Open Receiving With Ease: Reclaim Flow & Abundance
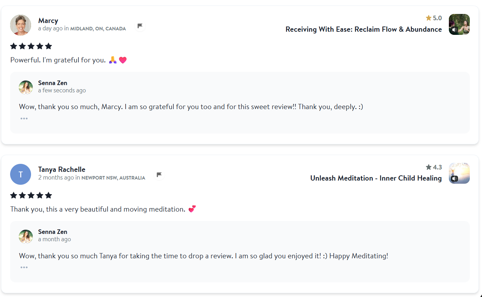Image resolution: width=482 pixels, height=297 pixels. (363, 29)
